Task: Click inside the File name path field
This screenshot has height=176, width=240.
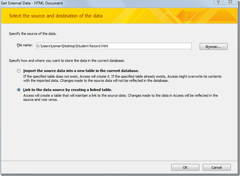Action: (x=114, y=46)
